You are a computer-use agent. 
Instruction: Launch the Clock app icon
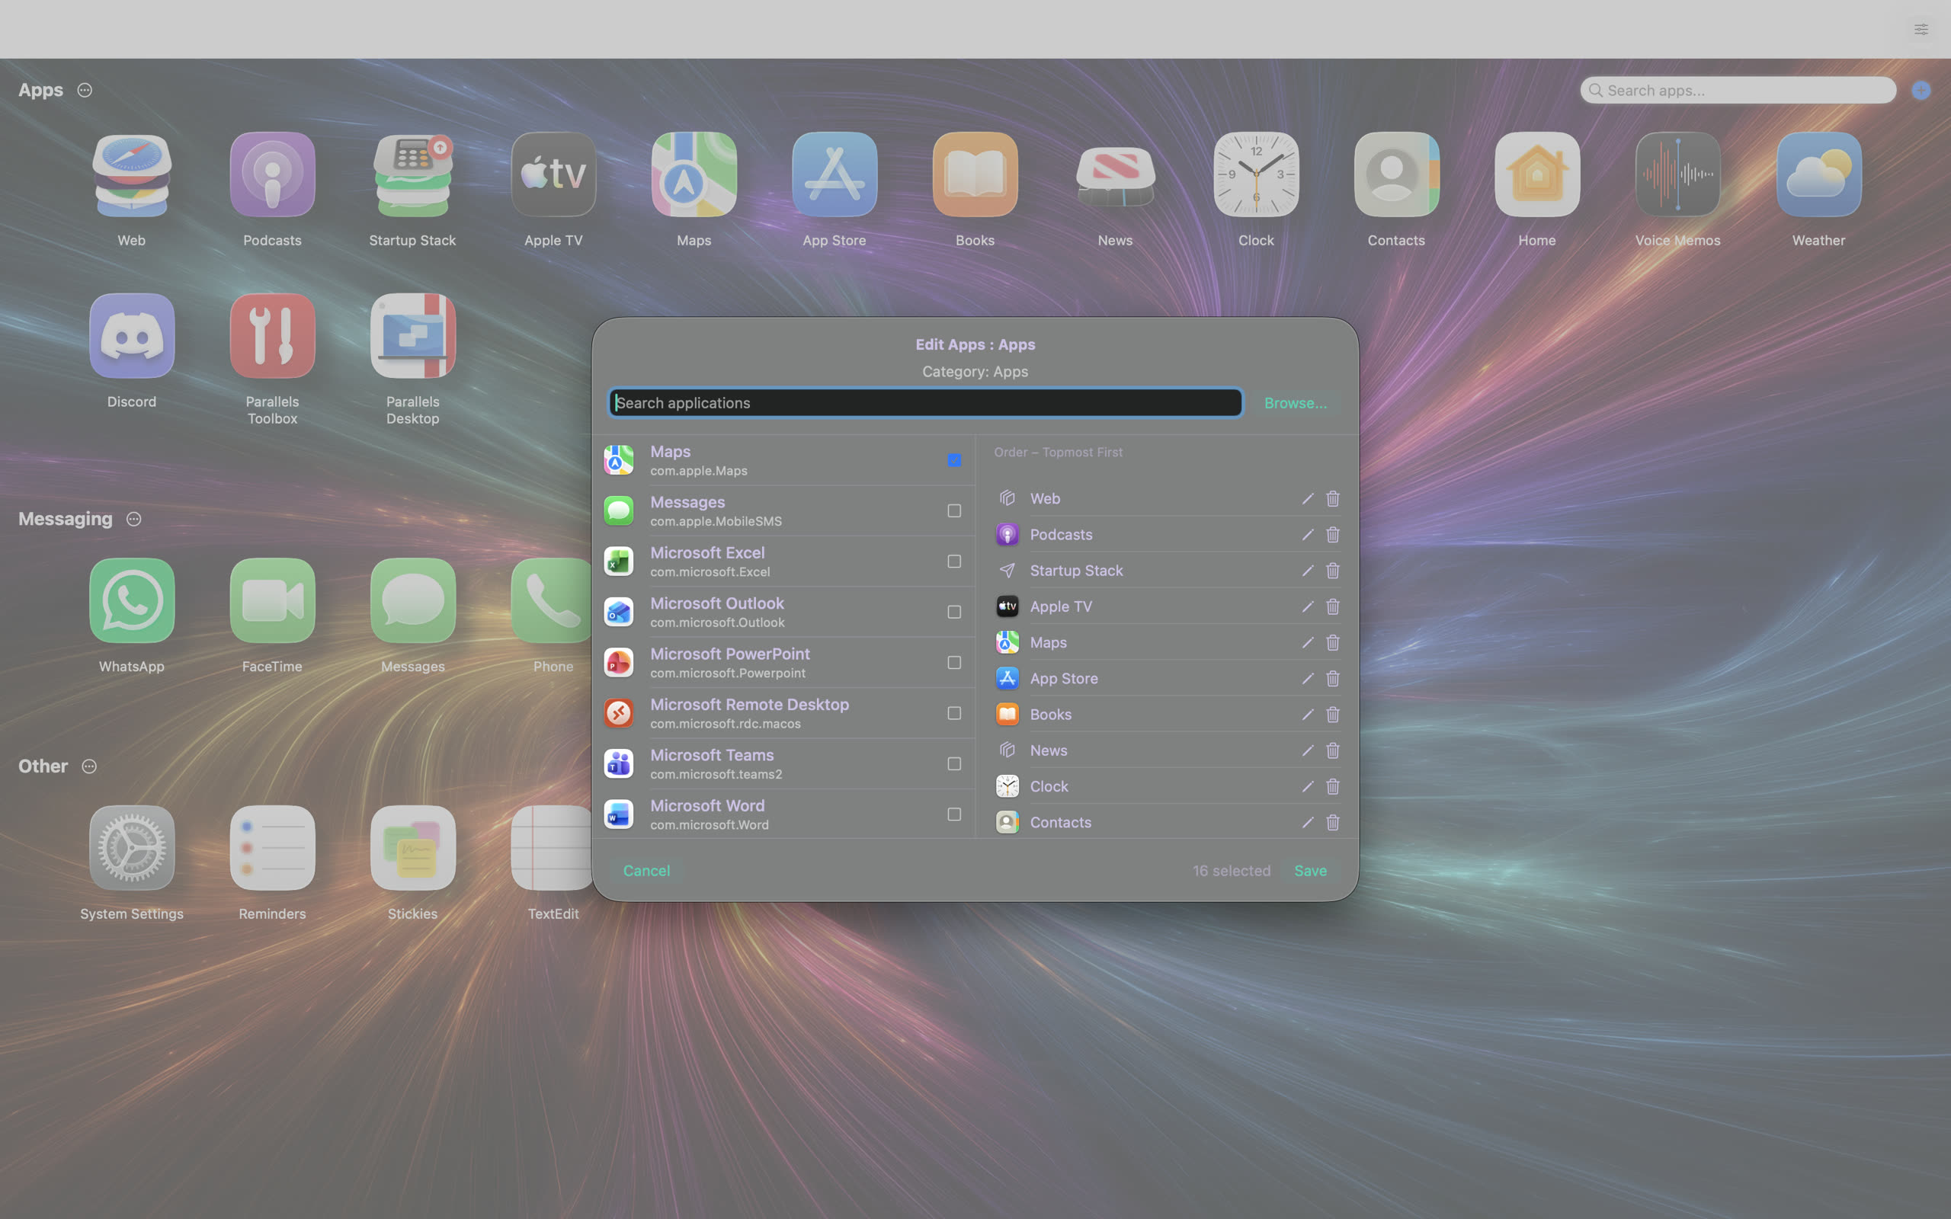[x=1256, y=175]
